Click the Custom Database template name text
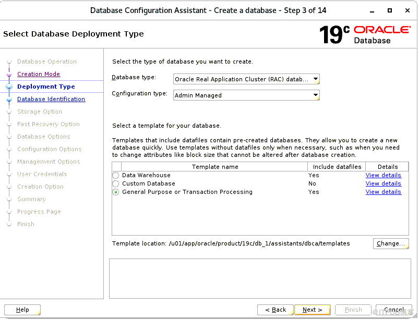The image size is (419, 320). tap(149, 183)
